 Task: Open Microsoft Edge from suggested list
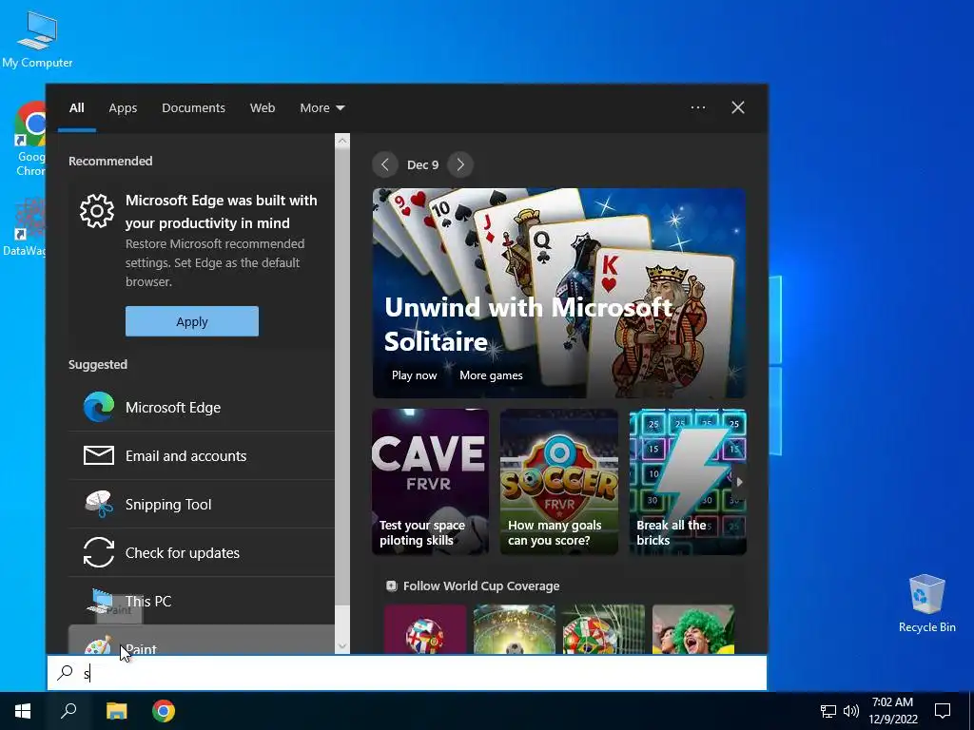(202, 407)
